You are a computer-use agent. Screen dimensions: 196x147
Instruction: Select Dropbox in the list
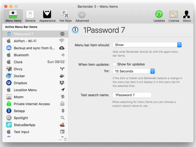[x=35, y=83]
